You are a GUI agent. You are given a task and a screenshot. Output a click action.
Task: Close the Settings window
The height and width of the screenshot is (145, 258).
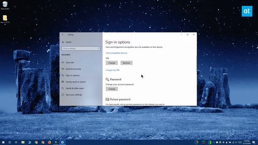193,35
